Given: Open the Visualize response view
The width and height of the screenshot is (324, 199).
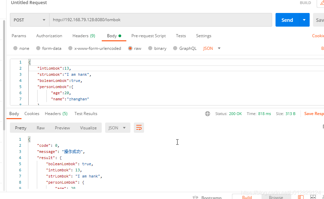Looking at the screenshot, I should (x=88, y=128).
